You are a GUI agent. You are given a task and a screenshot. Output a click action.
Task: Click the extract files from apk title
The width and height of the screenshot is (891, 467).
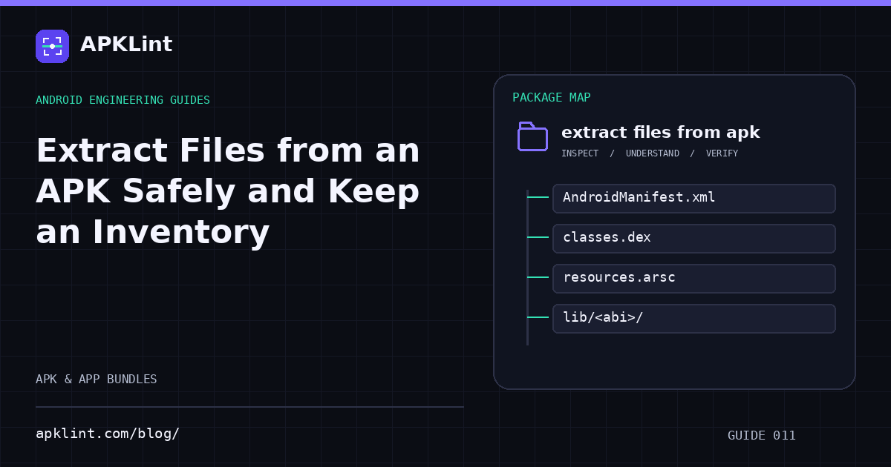(661, 133)
